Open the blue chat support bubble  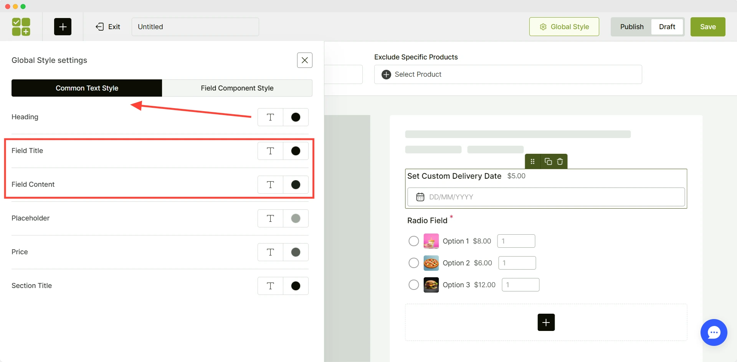point(714,332)
